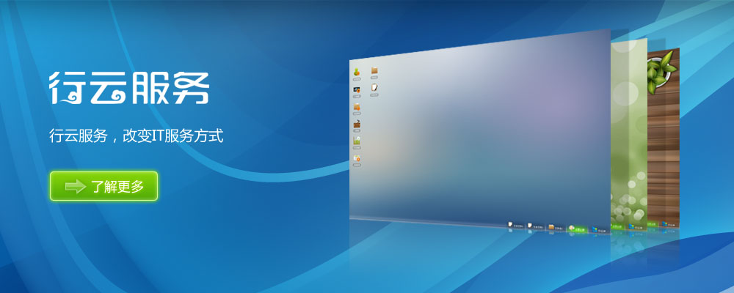Viewport: 734px width, 293px height.
Task: Open the brown folder desktop icon
Action: (x=374, y=70)
